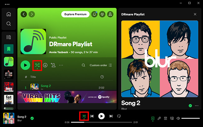The height and width of the screenshot is (127, 203).
Task: Mute with the volume speaker icon
Action: [178, 118]
